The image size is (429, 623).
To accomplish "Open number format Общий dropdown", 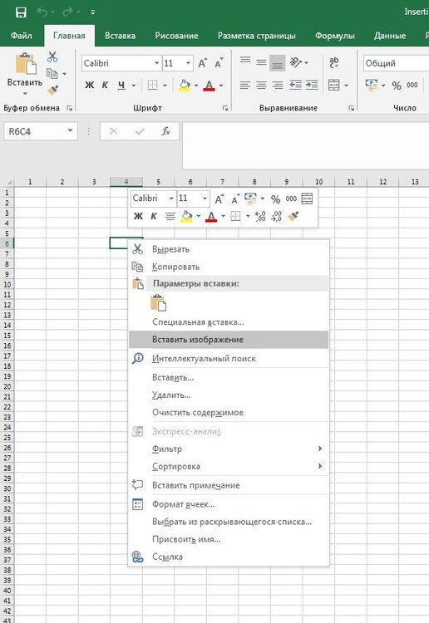I will pos(396,63).
